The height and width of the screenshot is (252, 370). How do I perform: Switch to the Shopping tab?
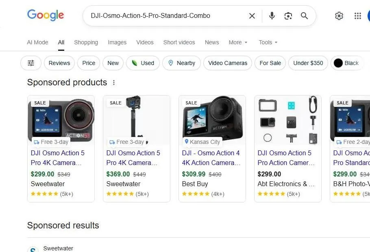[86, 42]
